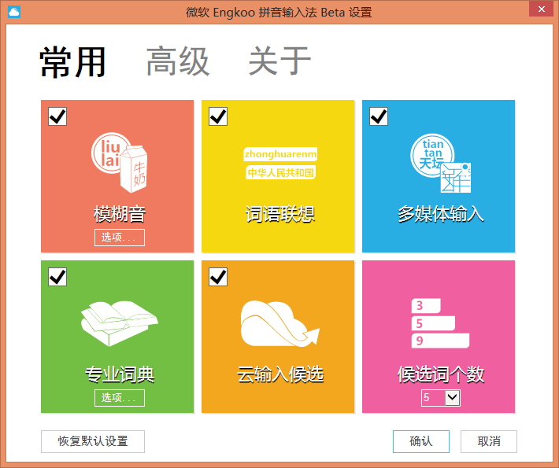Click the open book dictionary icon

pos(120,323)
